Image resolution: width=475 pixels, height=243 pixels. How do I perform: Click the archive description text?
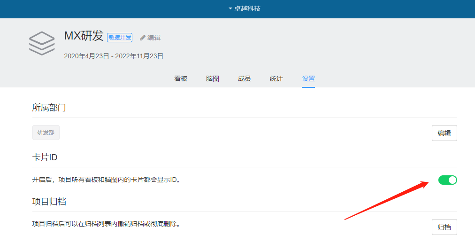tap(106, 224)
